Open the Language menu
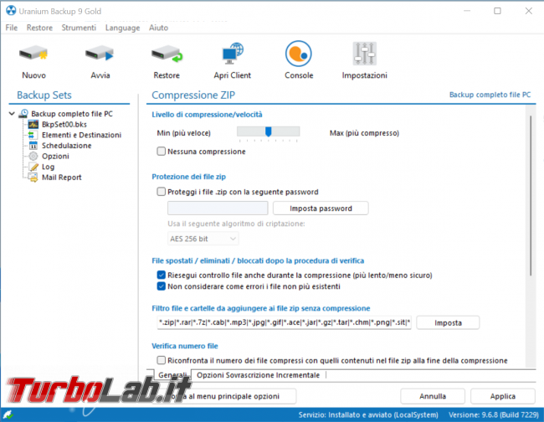544x422 pixels. 122,28
